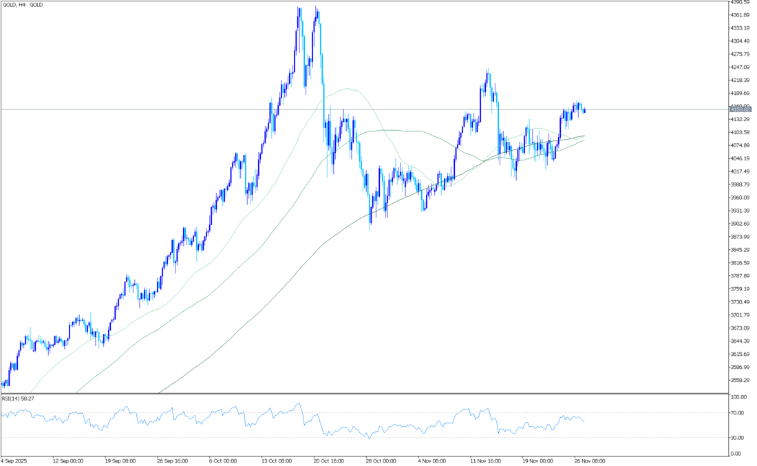Viewport: 757px width, 466px height.
Task: Click the 26 Nov 08:00 date label
Action: click(x=590, y=460)
